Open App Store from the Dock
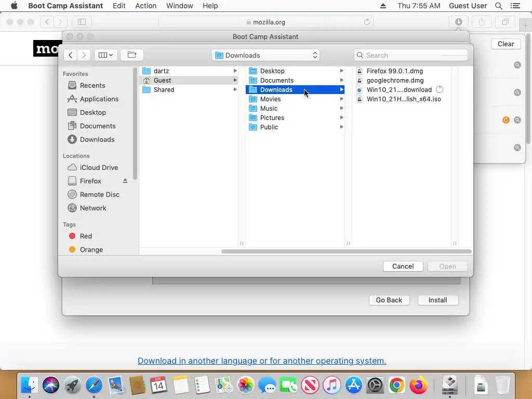 (353, 385)
